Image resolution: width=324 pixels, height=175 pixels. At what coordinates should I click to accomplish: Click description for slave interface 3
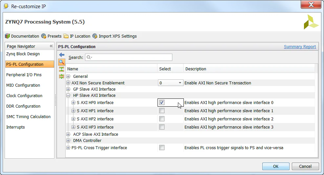click(229, 127)
